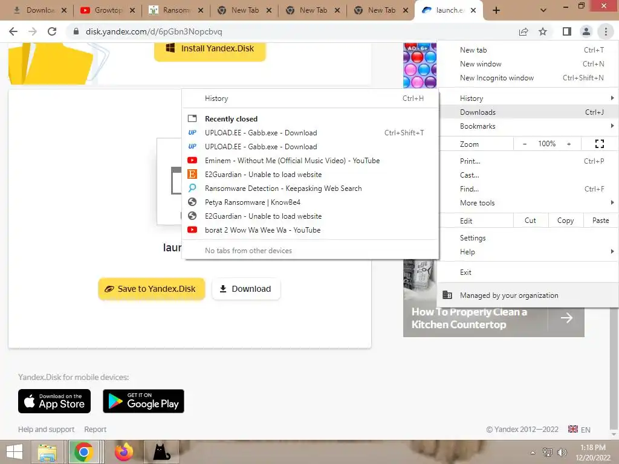Reopen Petya Ransomware KnowBe4 page
Viewport: 619px width, 464px height.
(310, 202)
